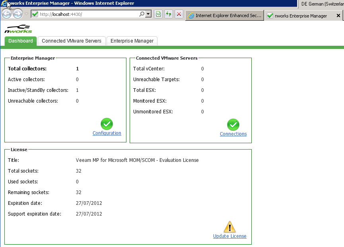Open the DE German language bar indicator
344x247 pixels.
pos(322,4)
